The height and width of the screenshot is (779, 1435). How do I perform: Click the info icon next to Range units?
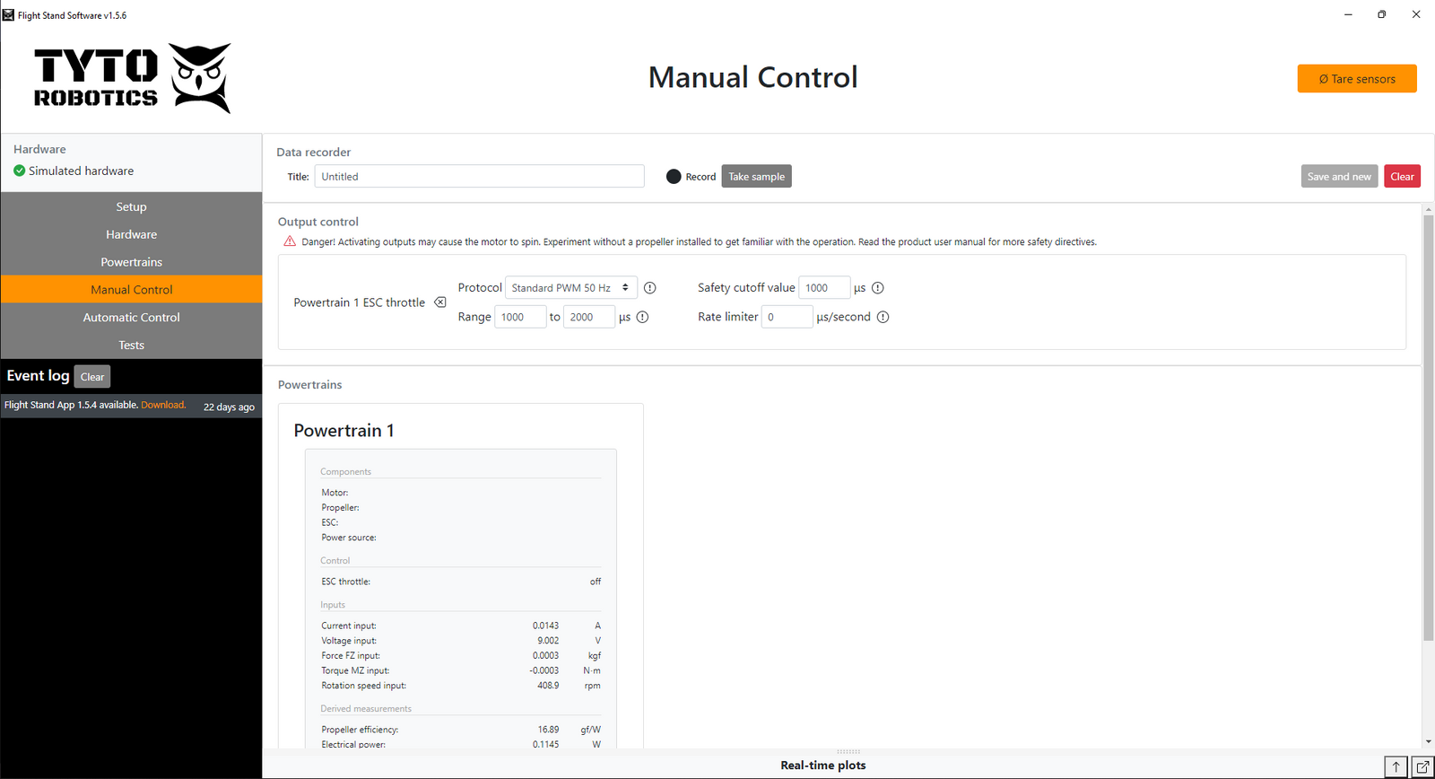point(642,317)
